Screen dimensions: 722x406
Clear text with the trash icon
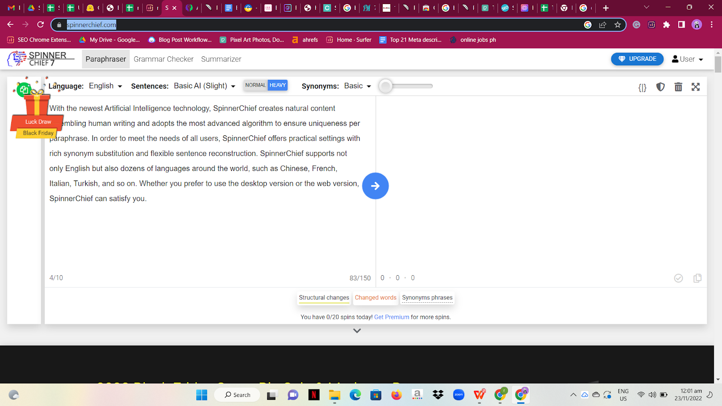point(678,87)
